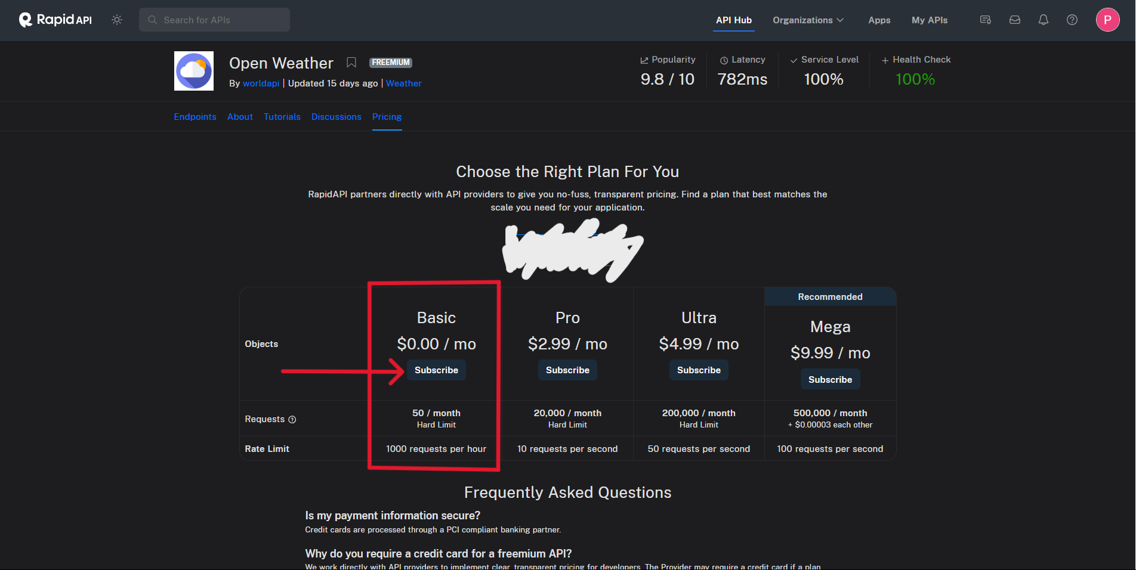The height and width of the screenshot is (570, 1136).
Task: Switch to the Discussions tab
Action: click(x=337, y=117)
